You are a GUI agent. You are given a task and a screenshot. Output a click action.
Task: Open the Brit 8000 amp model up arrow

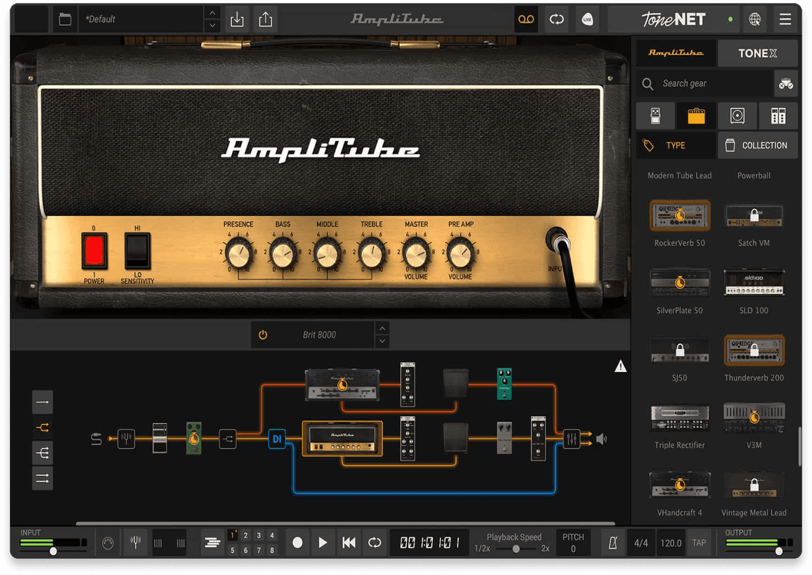pos(382,328)
